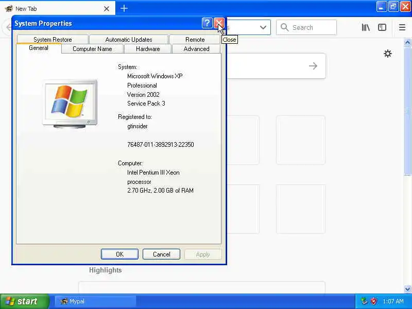This screenshot has width=412, height=309.
Task: Click the System Properties help question-mark icon
Action: (x=207, y=23)
